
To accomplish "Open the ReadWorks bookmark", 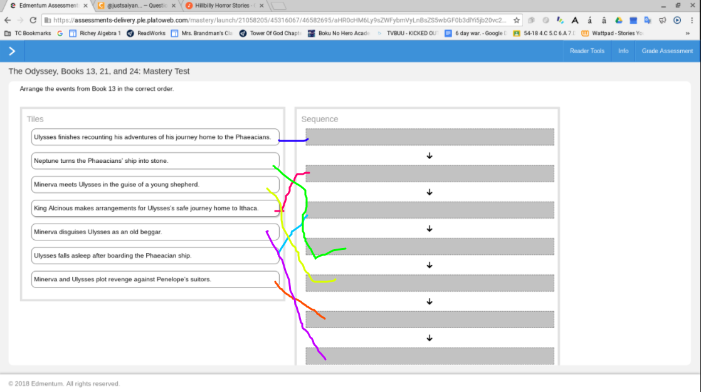I will point(146,33).
